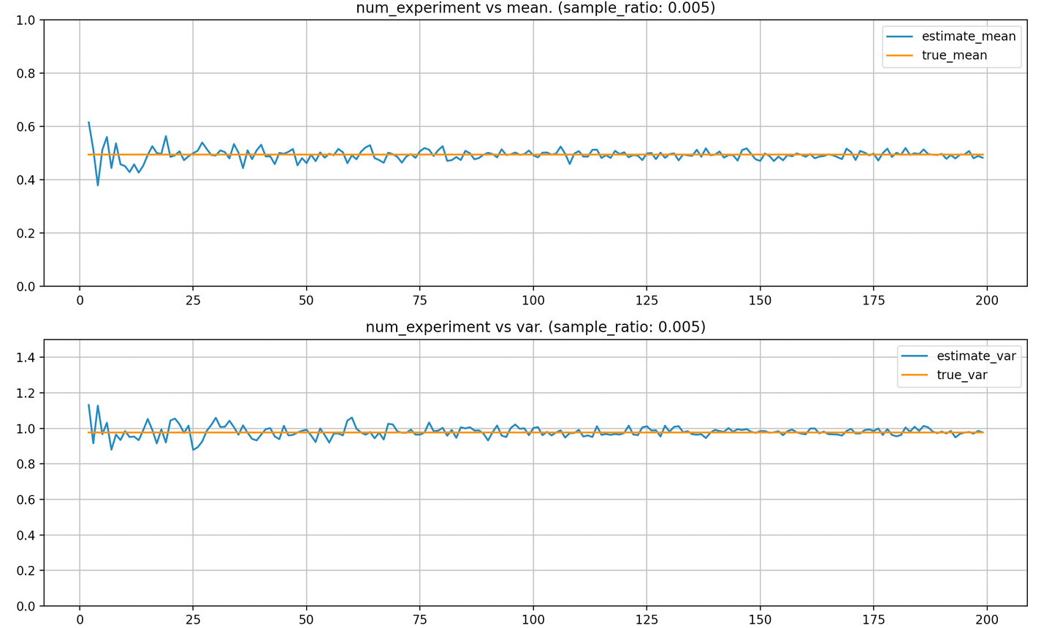Screen dimensions: 1052x628
Task: Select the estimate_var legend label
Action: coord(976,356)
